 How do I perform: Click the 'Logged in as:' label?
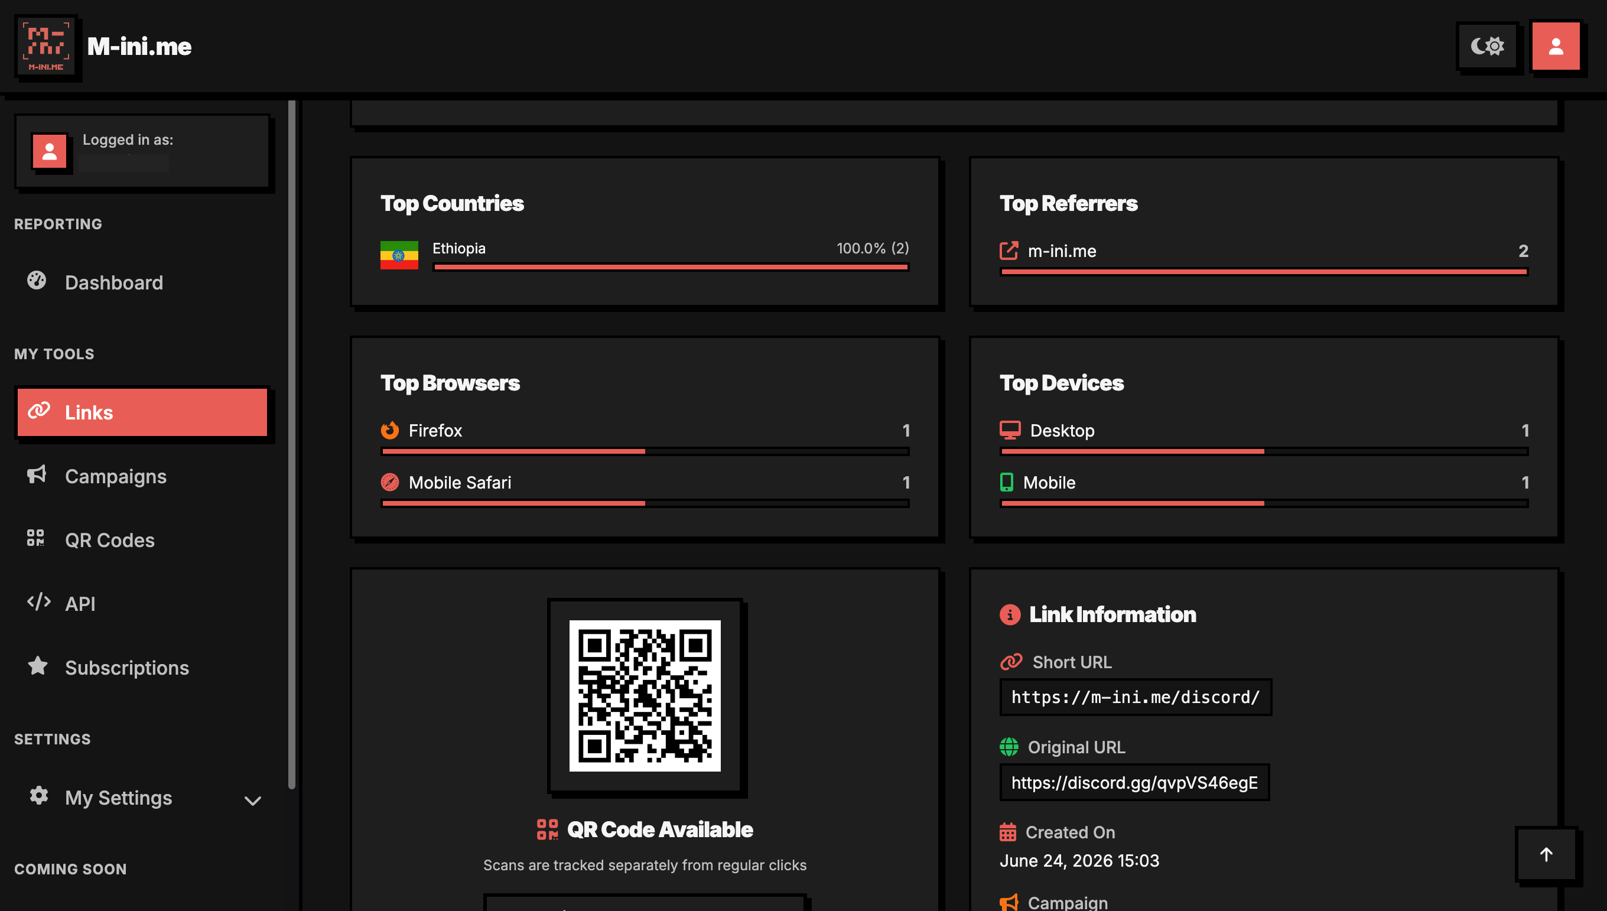point(128,139)
